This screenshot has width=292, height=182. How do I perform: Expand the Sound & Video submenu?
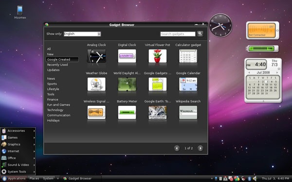click(18, 165)
